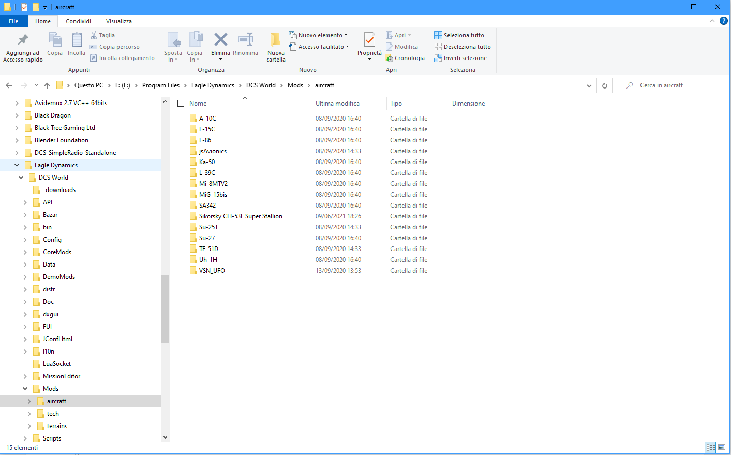The width and height of the screenshot is (731, 455).
Task: Select DCS-SimpleRadio-Standalone in tree
Action: click(x=75, y=153)
